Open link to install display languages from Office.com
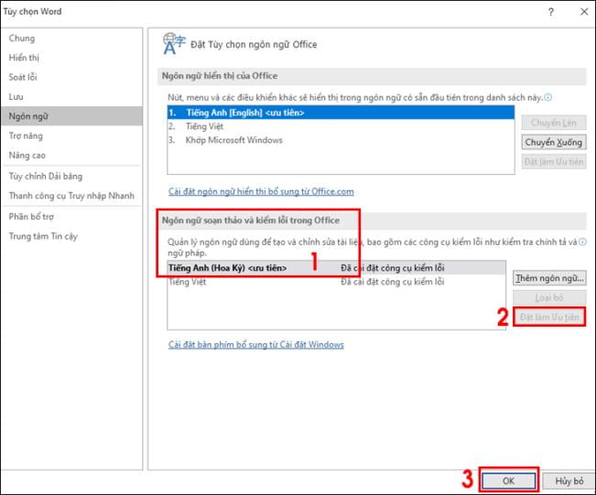 pyautogui.click(x=261, y=191)
